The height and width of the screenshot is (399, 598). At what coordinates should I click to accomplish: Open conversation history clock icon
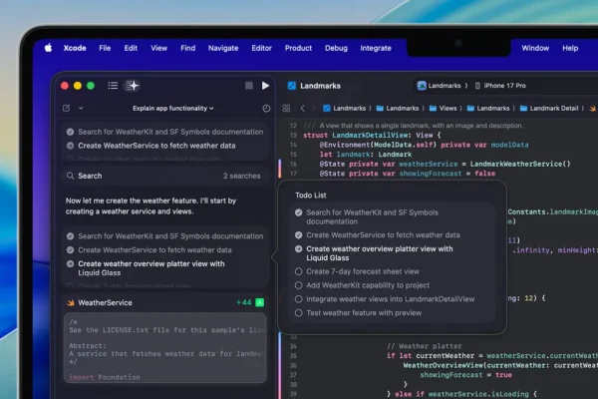(x=266, y=109)
